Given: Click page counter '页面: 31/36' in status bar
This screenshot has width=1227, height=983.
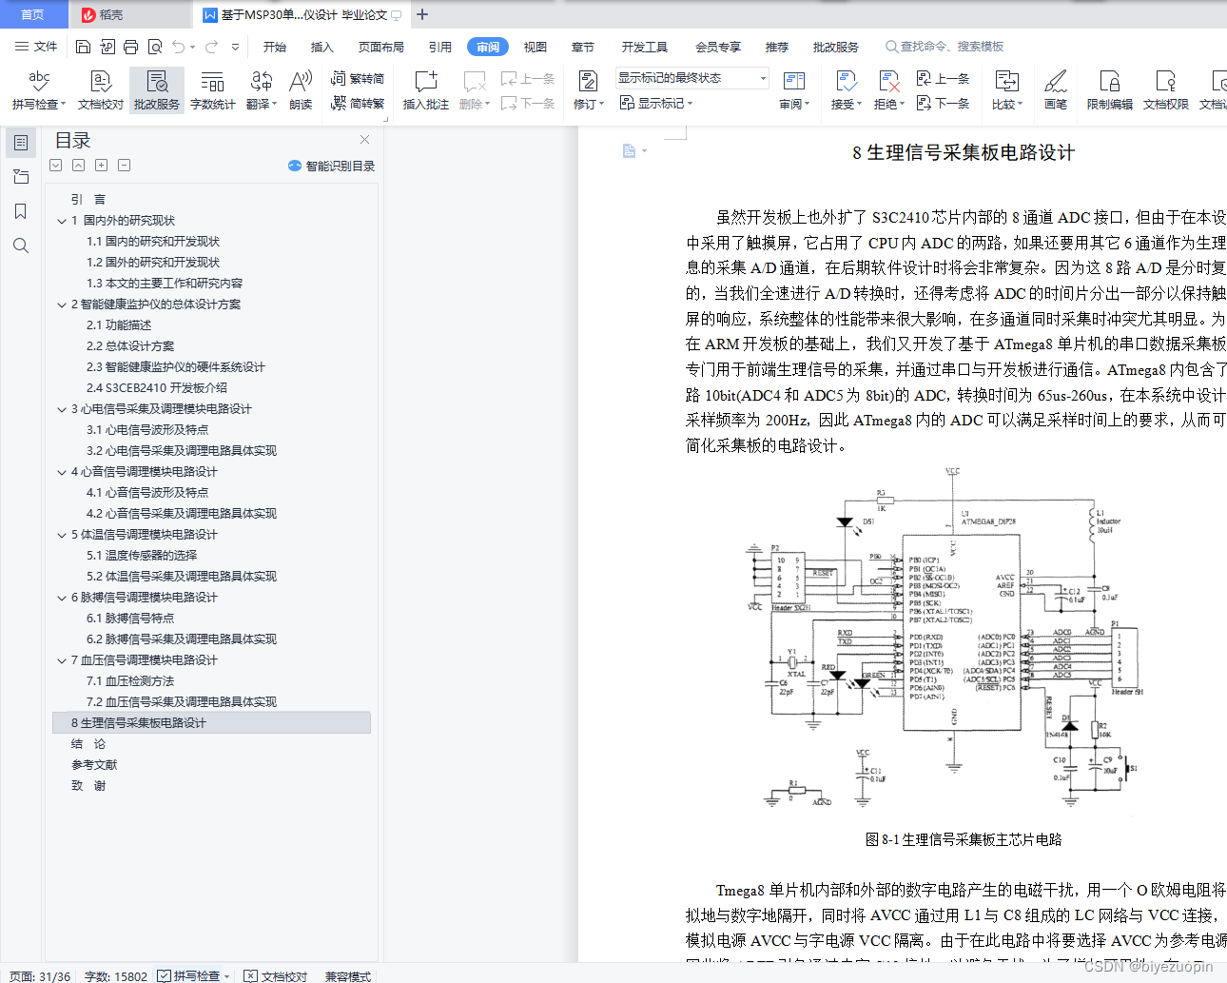Looking at the screenshot, I should (40, 975).
